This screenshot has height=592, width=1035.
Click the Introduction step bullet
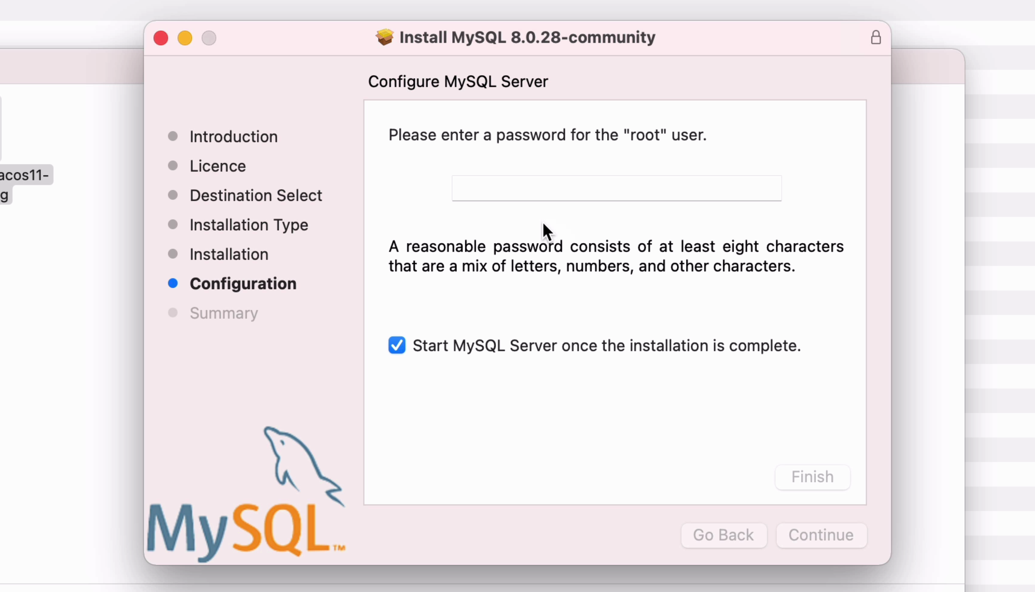pos(173,136)
